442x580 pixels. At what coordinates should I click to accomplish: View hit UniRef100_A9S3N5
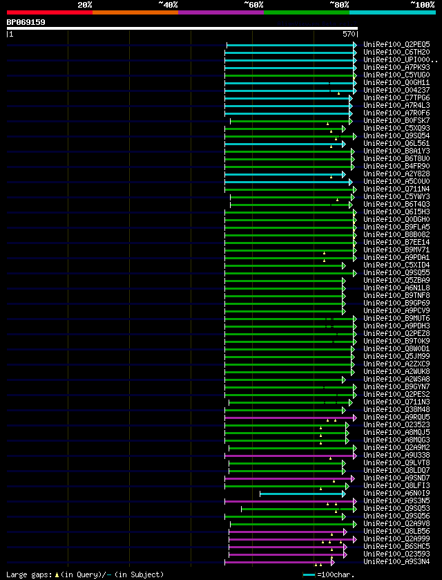396,501
